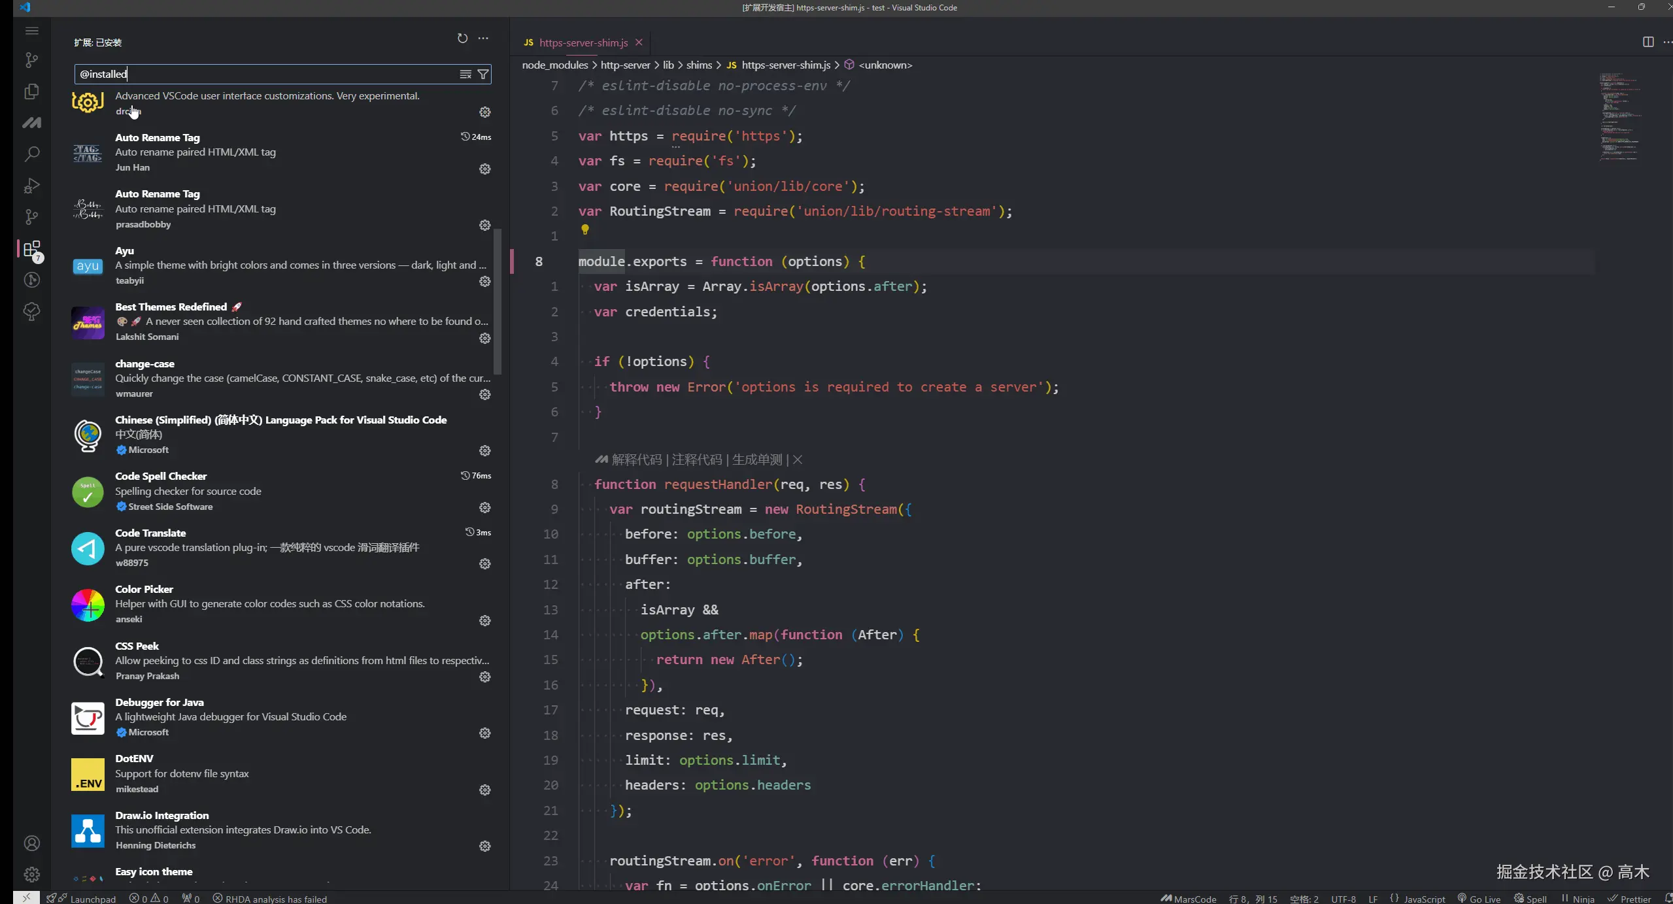This screenshot has height=904, width=1673.
Task: Open manage gear for Jun Han's Auto Rename Tag
Action: [485, 169]
